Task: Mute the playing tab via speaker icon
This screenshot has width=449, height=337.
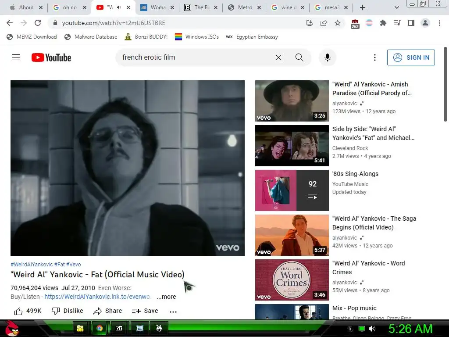Action: pos(119,7)
